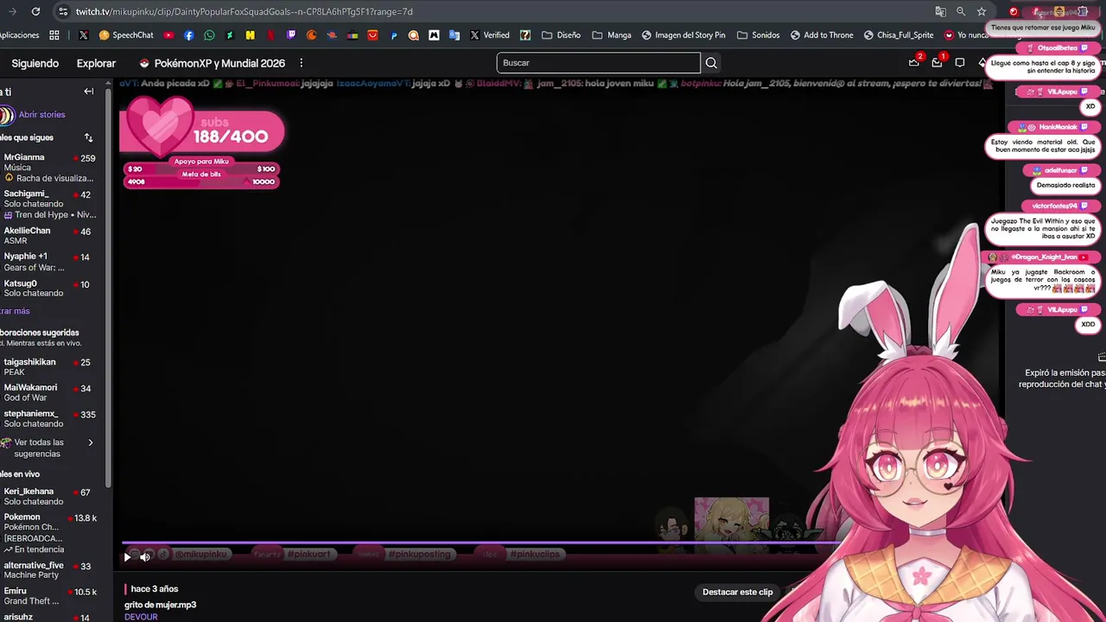Screen dimensions: 1106x622
Task: Click the Destacar este clip button
Action: (x=738, y=592)
